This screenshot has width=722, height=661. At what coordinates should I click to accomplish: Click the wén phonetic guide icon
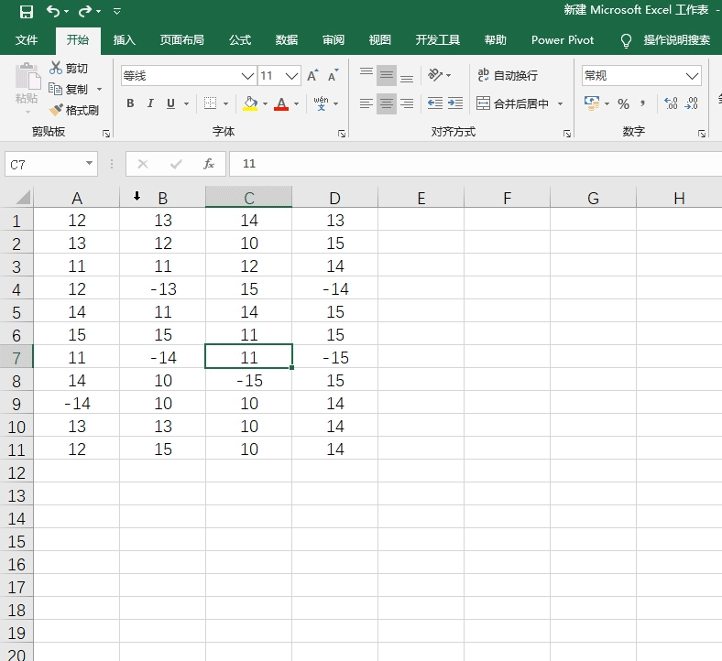321,103
